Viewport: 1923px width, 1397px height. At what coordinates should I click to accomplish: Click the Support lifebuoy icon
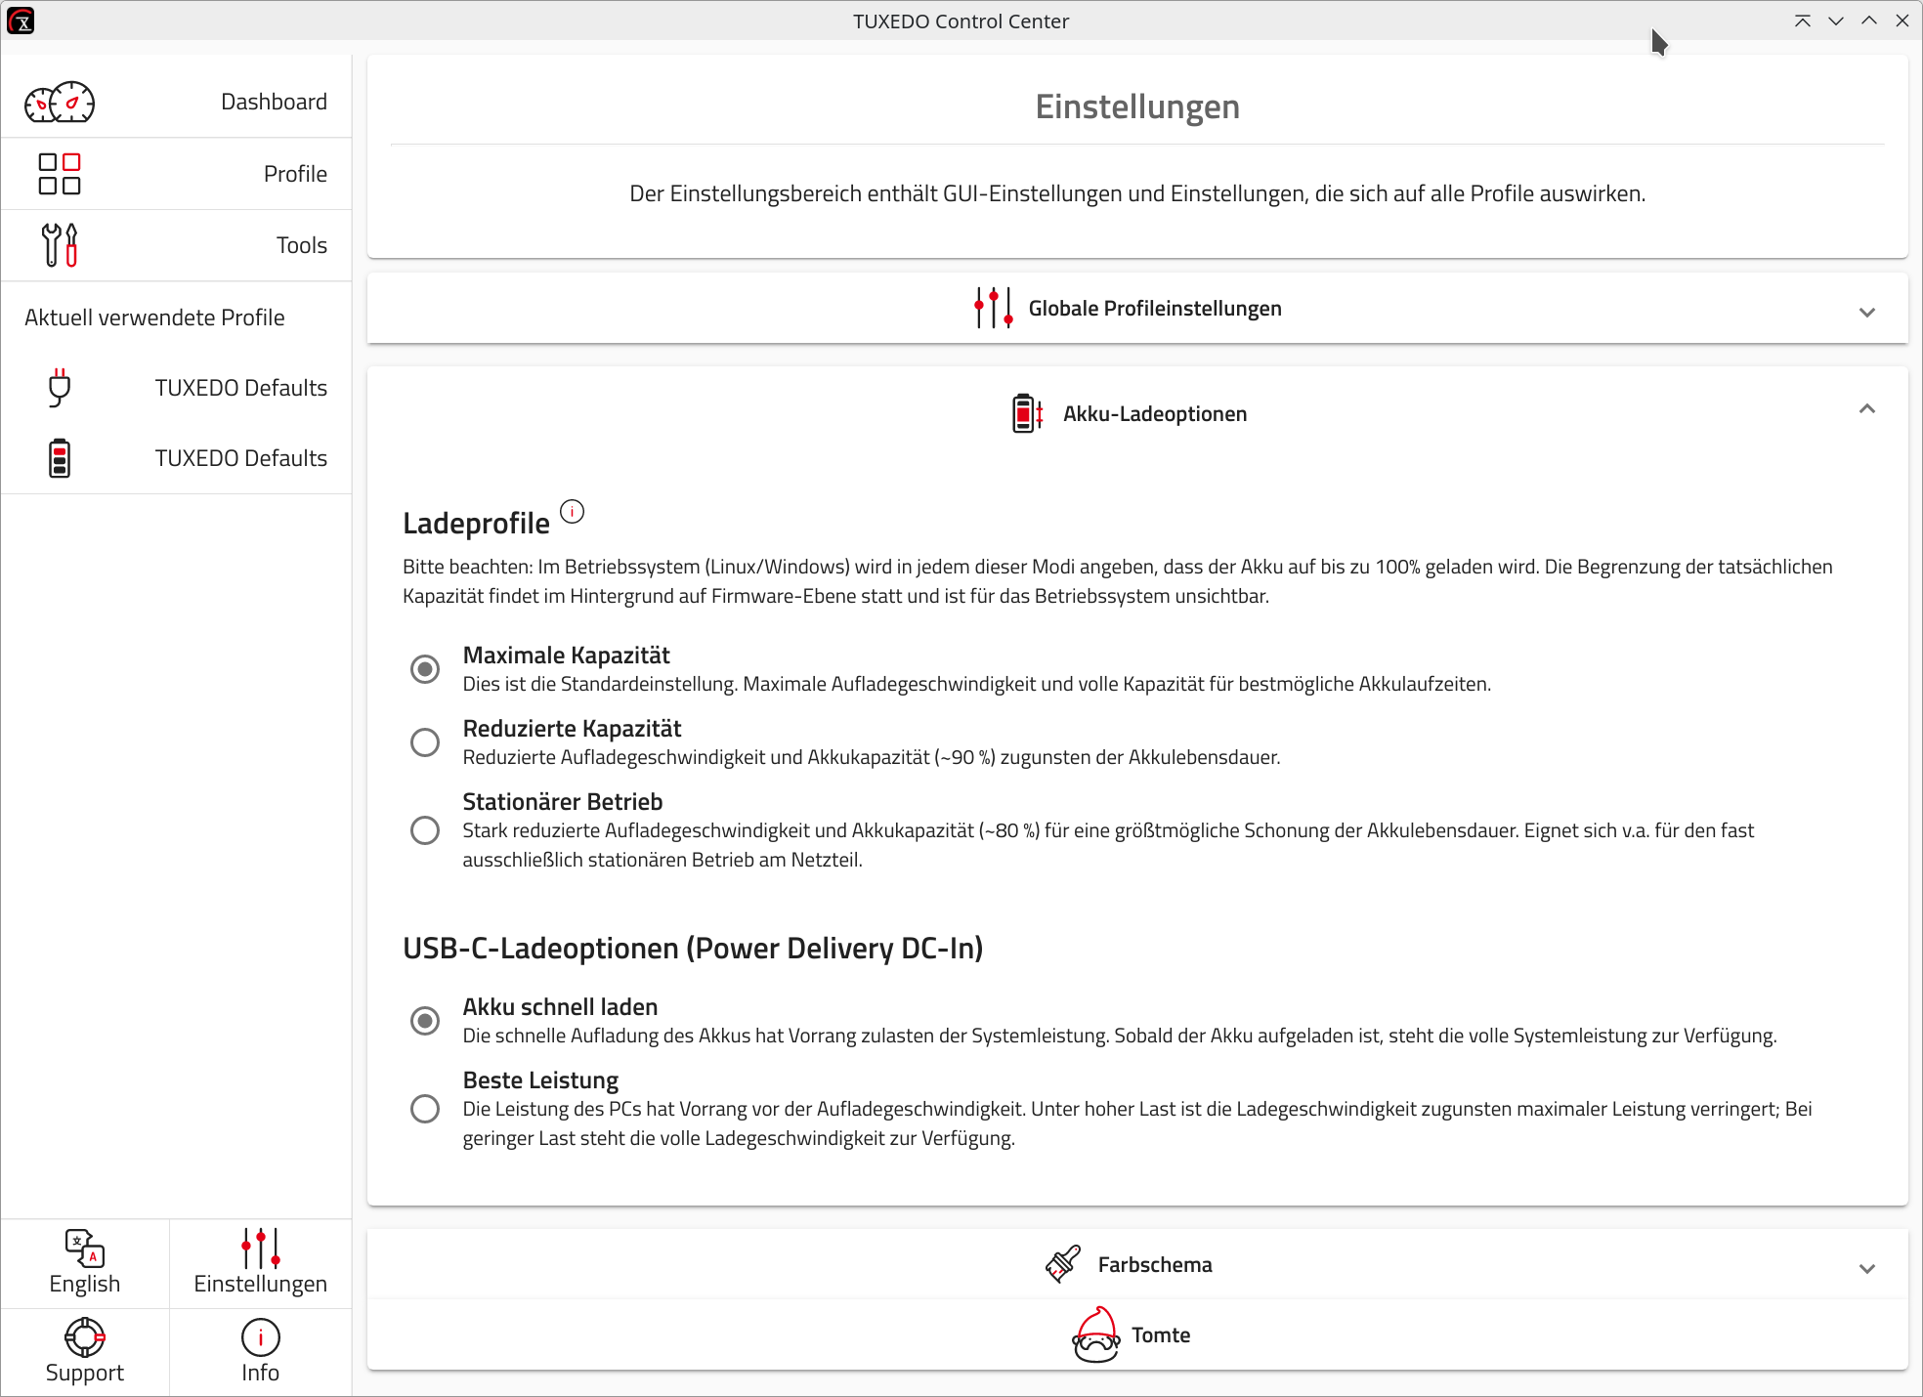[85, 1337]
